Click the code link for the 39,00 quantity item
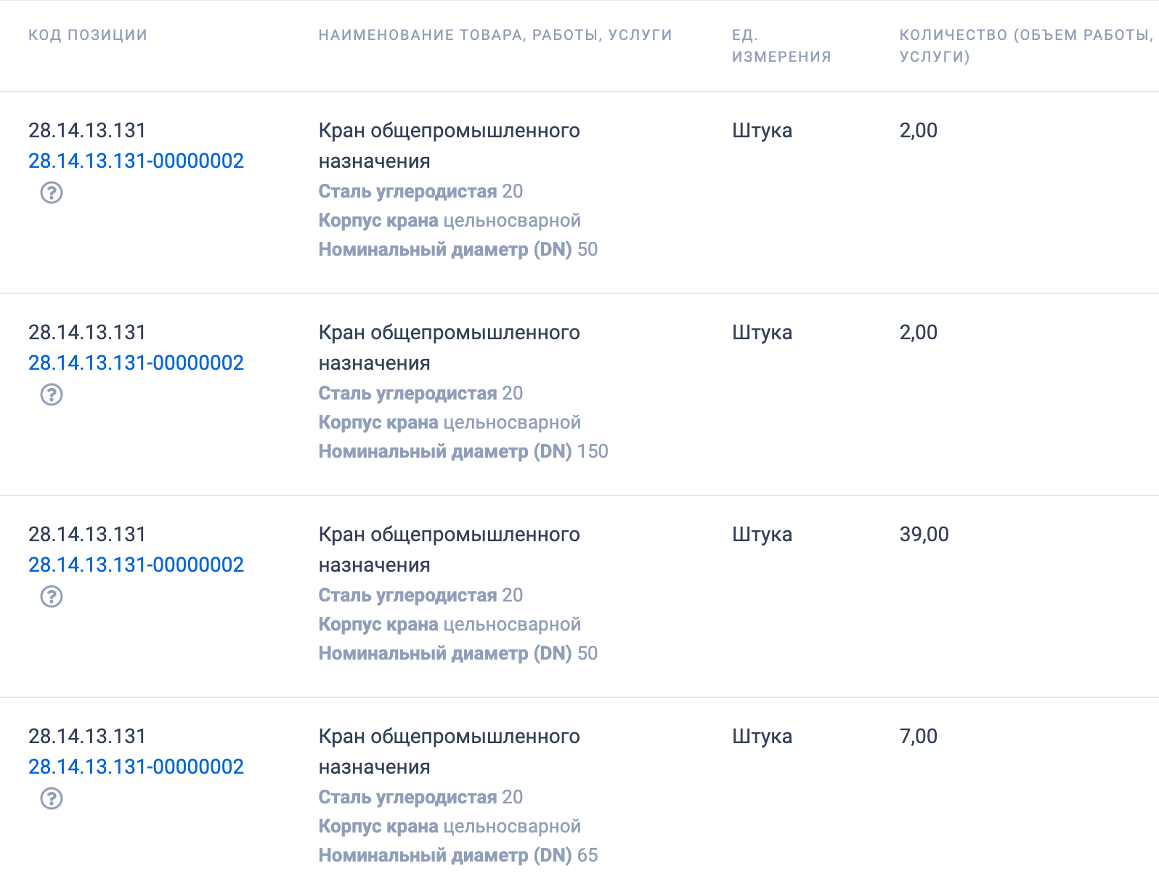Viewport: 1159px width, 879px height. click(136, 564)
